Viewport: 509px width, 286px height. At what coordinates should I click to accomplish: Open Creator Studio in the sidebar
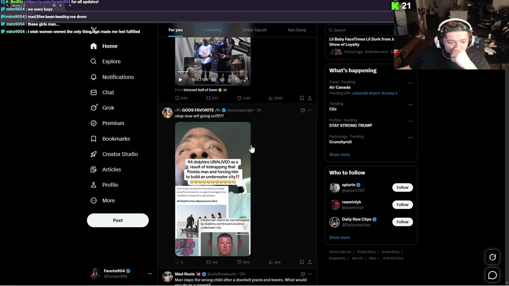pyautogui.click(x=114, y=154)
